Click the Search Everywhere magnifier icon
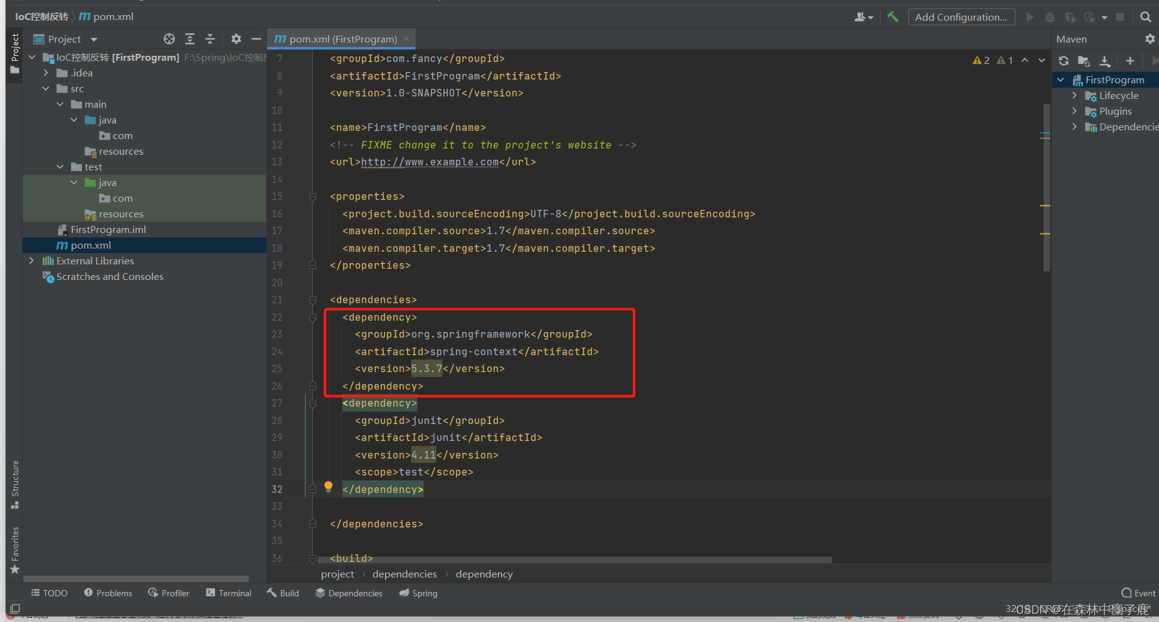This screenshot has height=622, width=1159. pos(1145,17)
